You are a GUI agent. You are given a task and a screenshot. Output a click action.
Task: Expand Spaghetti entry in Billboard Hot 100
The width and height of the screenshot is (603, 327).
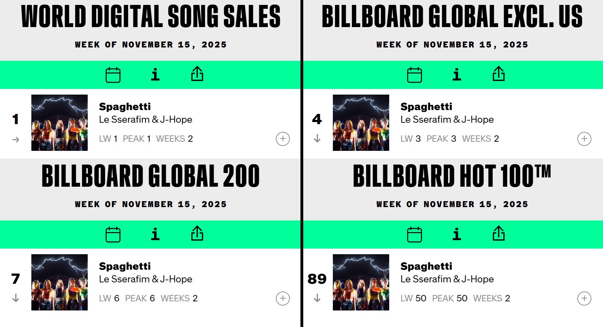point(584,299)
